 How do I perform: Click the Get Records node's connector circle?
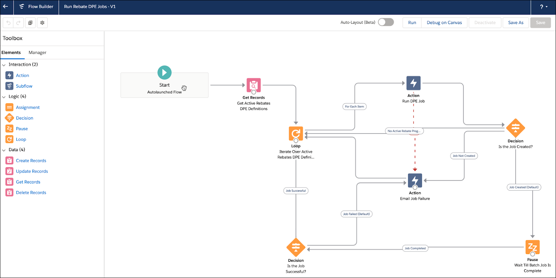254,92
